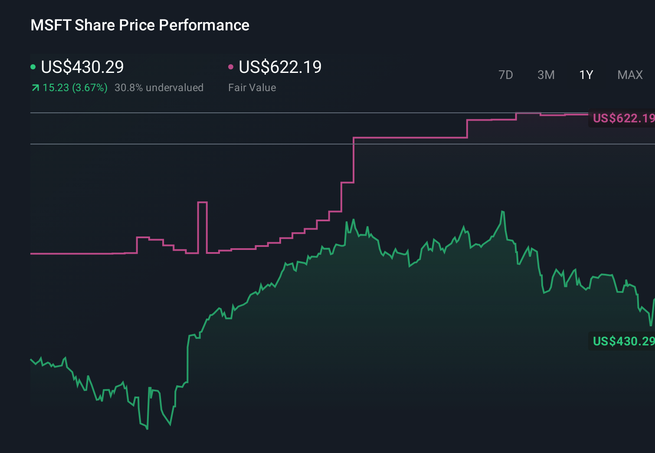Open the MAX time range view
The image size is (655, 453).
pyautogui.click(x=629, y=75)
